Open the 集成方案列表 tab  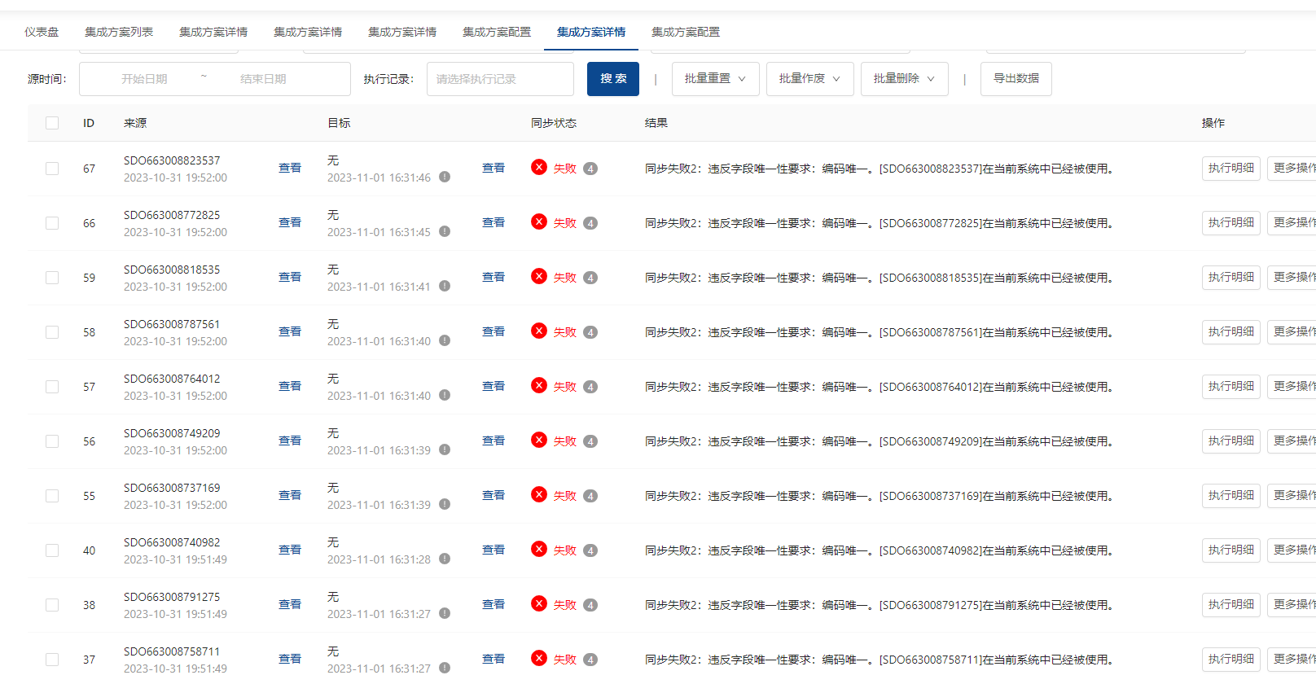point(119,32)
